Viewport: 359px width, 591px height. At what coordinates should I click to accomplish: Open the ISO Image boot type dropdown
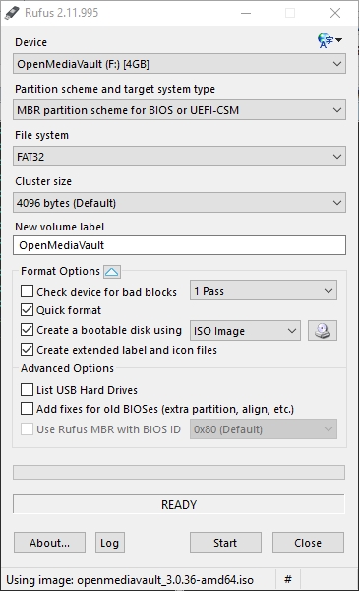click(245, 331)
